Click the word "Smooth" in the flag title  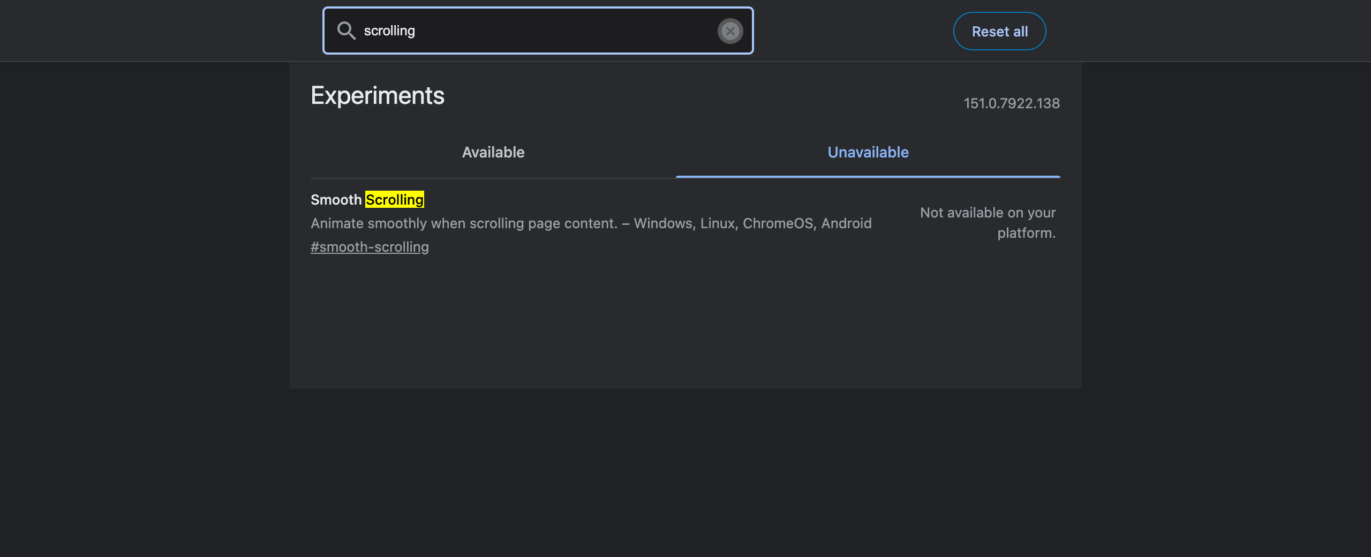pyautogui.click(x=336, y=199)
